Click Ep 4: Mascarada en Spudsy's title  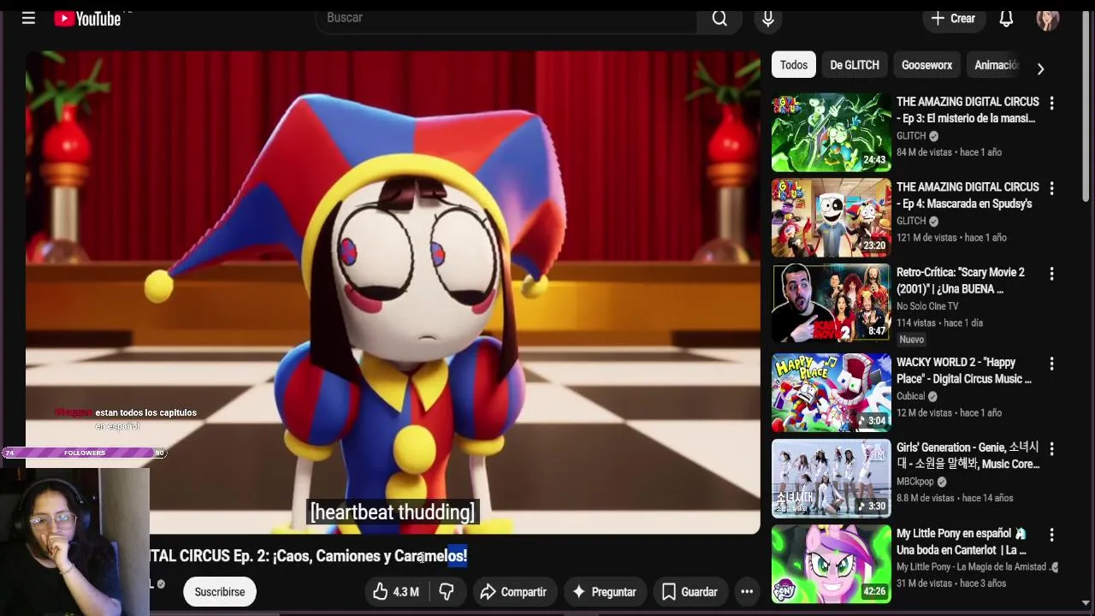tap(968, 196)
